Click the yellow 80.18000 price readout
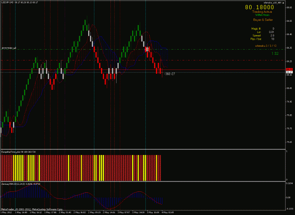 (x=260, y=8)
